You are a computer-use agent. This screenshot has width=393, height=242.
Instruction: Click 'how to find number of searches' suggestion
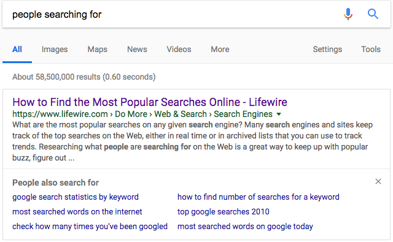pos(258,197)
